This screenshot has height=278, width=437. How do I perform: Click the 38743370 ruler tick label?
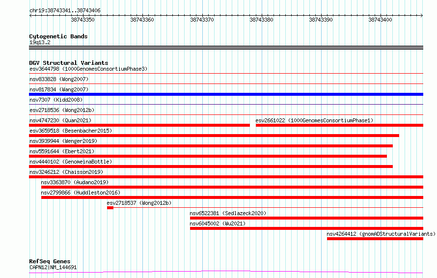(x=202, y=20)
